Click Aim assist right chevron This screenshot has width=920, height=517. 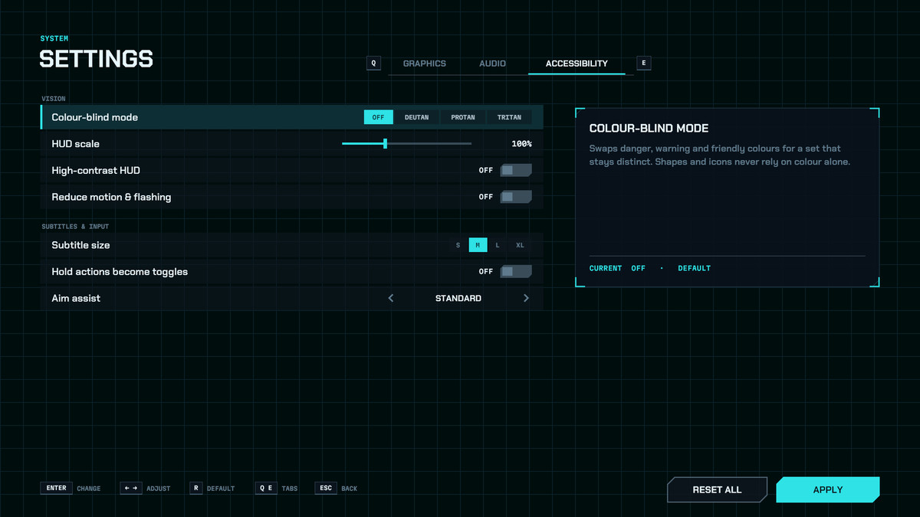[526, 298]
